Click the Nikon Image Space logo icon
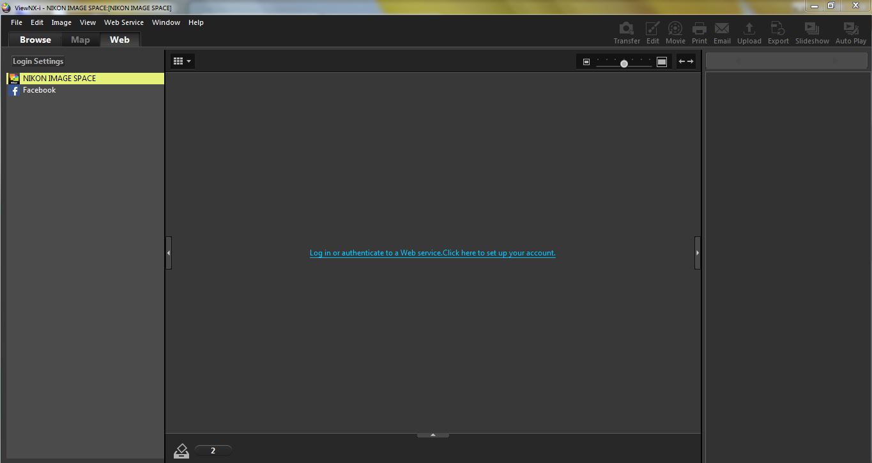Screen dimensions: 872x463 click(14, 79)
